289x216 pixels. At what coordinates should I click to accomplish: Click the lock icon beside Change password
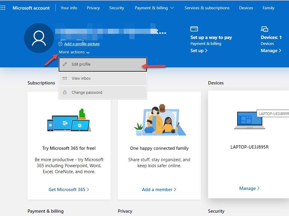(65, 92)
